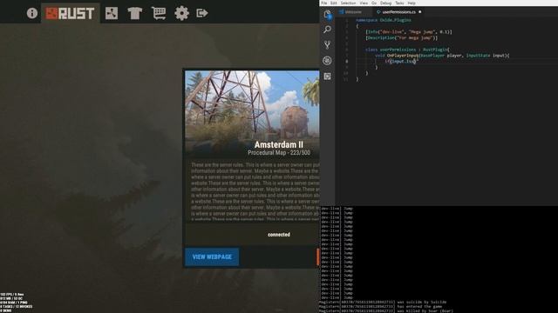Screen dimensions: 558x313
Task: Open the Extensions icon in VS Code
Action: tap(327, 76)
